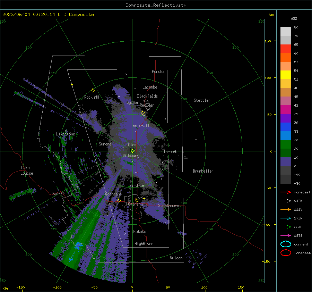Image resolution: width=312 pixels, height=292 pixels.
Task: Click the yellow diamond marker near Cochrane
Action: click(119, 200)
